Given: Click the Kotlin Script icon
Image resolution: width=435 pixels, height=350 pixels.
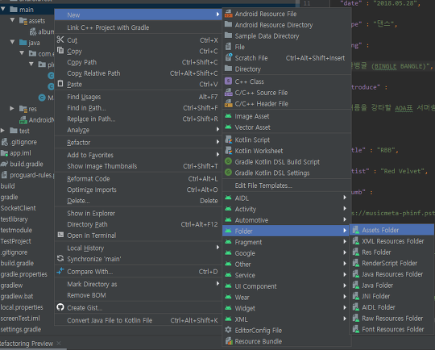Looking at the screenshot, I should click(228, 140).
